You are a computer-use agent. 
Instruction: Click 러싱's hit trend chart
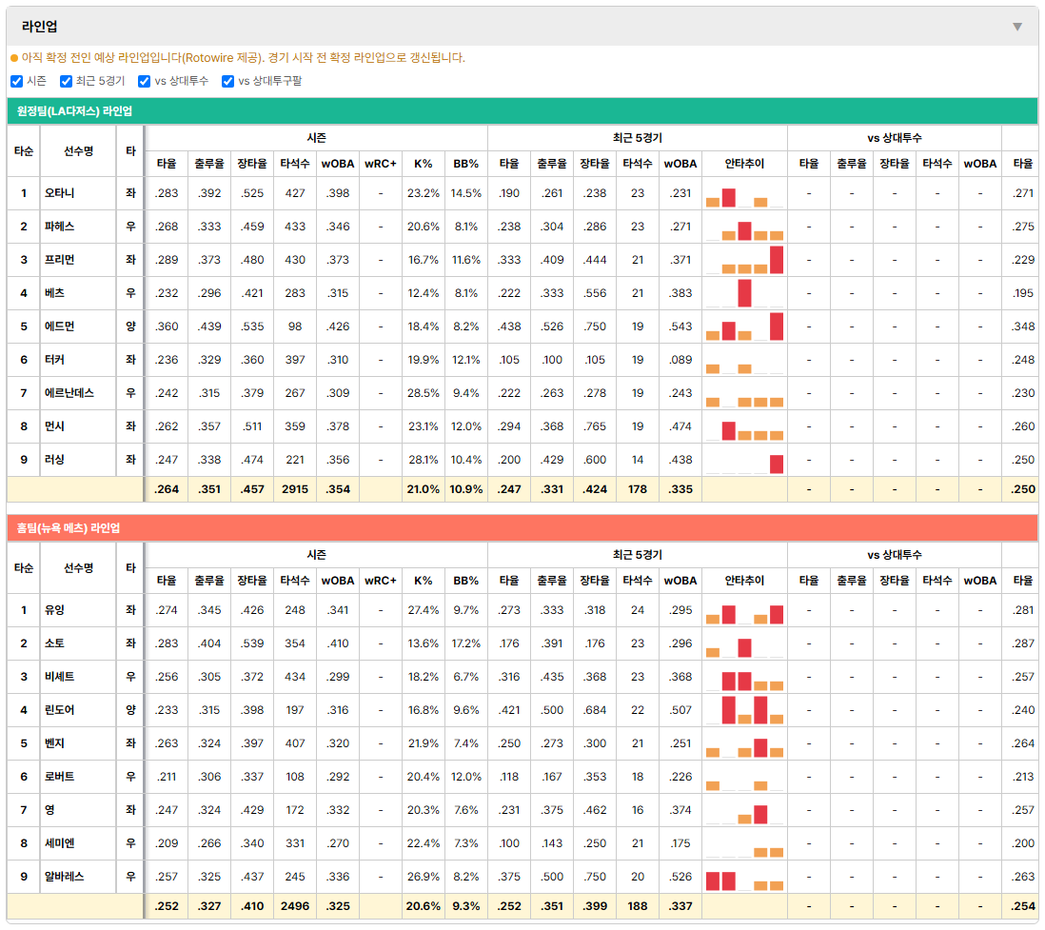click(744, 460)
